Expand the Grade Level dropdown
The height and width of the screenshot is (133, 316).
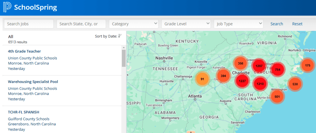tap(186, 24)
